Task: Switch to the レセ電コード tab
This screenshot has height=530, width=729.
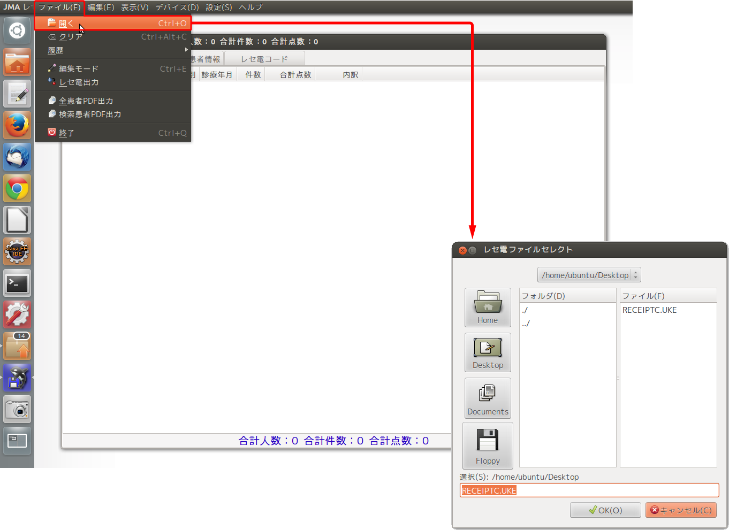Action: (264, 59)
